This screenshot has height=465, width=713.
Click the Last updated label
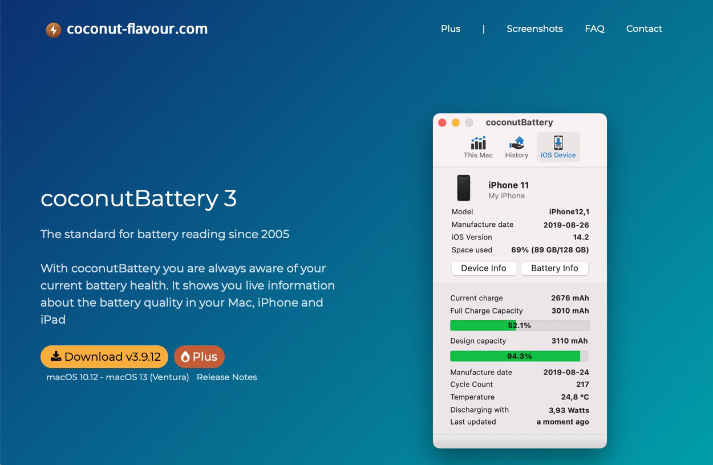[473, 422]
